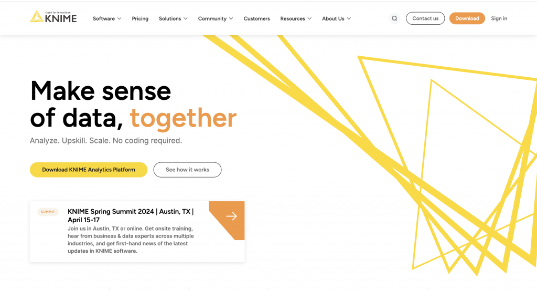Open the Pricing page

[140, 18]
